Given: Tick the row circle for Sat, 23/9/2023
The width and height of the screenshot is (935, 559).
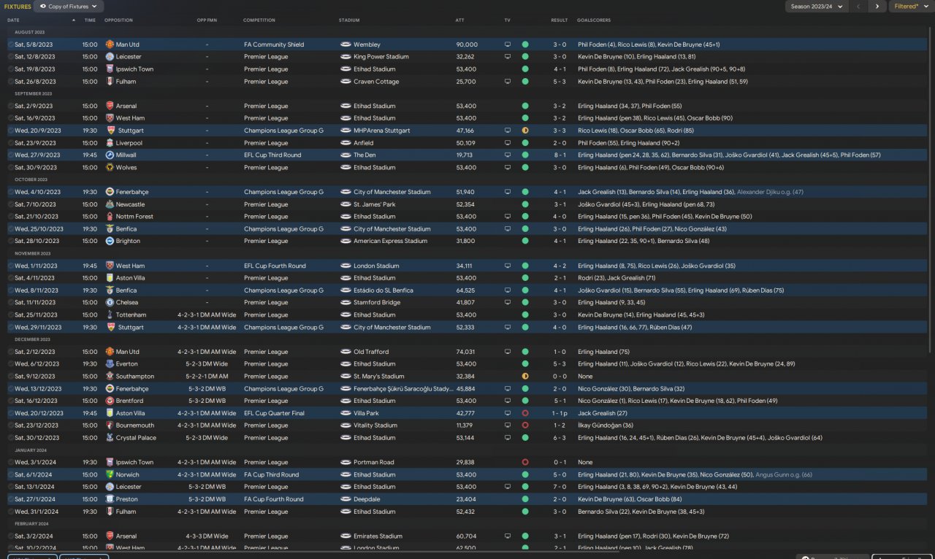Looking at the screenshot, I should (x=10, y=143).
